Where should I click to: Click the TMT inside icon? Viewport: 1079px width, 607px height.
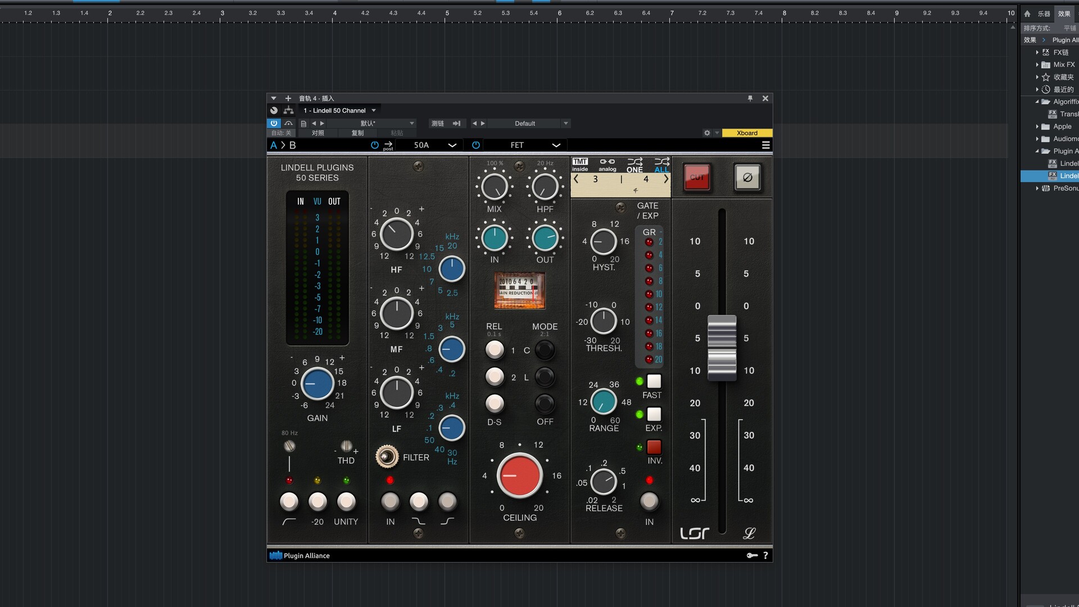pos(580,165)
